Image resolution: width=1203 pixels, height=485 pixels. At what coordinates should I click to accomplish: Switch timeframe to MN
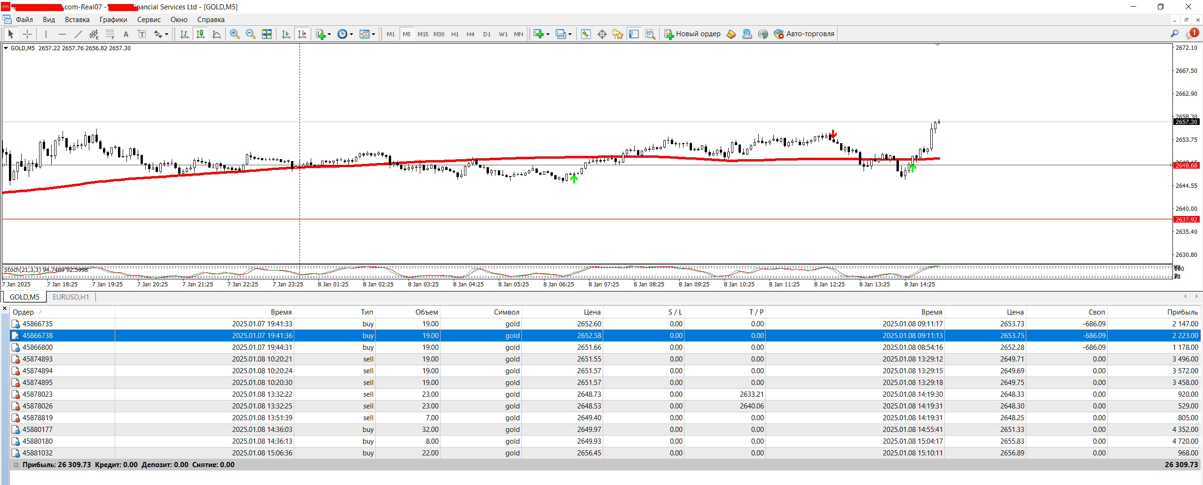click(519, 34)
